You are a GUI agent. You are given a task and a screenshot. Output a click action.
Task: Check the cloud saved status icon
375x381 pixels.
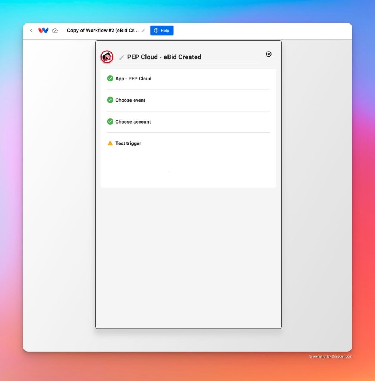click(x=55, y=31)
